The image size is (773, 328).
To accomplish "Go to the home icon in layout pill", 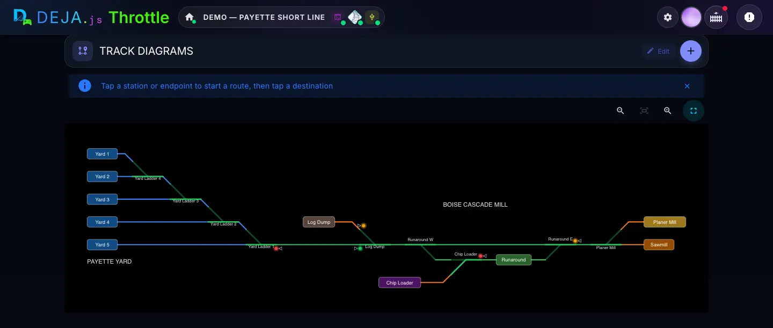I will tap(189, 17).
